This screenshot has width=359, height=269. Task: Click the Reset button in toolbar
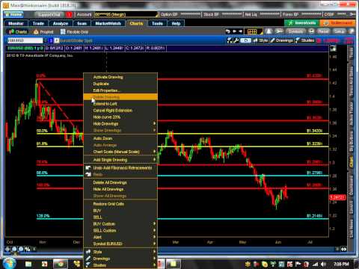pos(323,31)
